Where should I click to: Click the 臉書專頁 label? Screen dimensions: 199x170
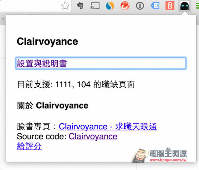click(33, 127)
